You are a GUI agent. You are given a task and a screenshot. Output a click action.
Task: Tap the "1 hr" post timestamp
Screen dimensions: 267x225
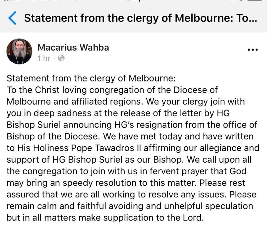(44, 58)
